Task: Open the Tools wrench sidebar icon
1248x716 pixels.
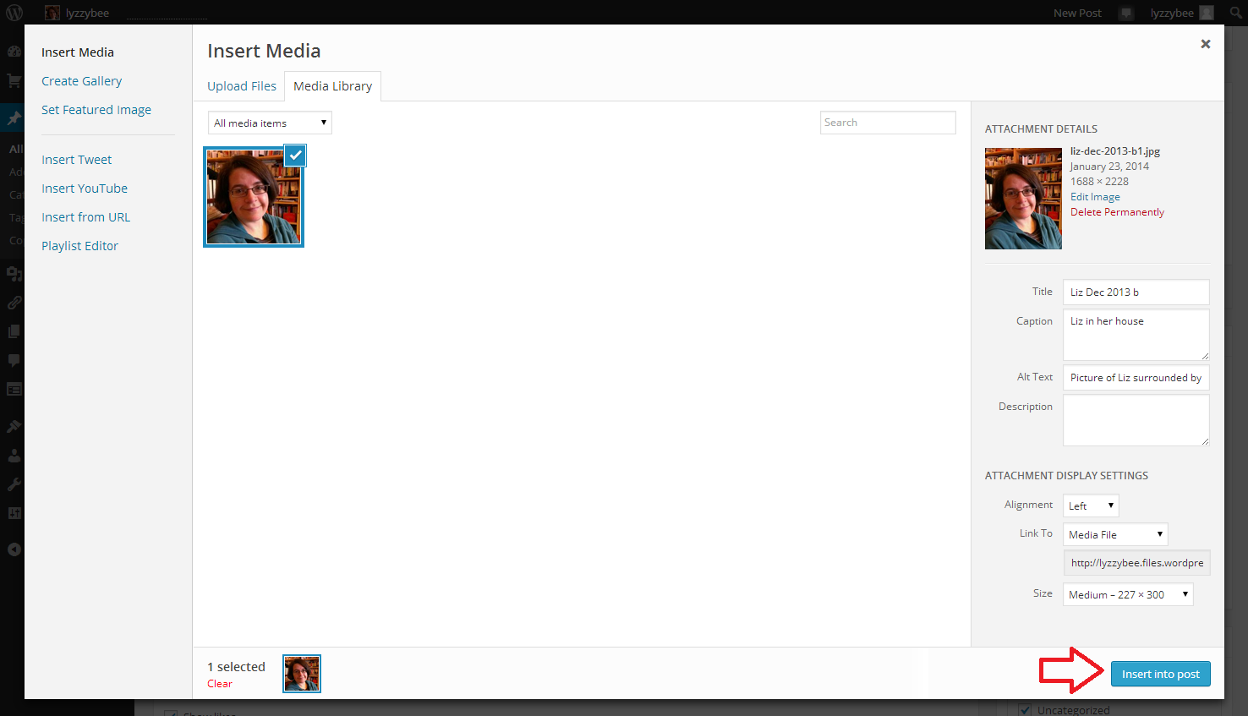Action: tap(14, 484)
